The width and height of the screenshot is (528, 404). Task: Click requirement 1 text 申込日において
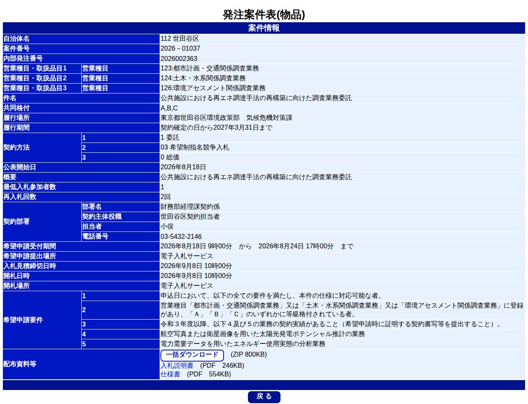[x=272, y=296]
